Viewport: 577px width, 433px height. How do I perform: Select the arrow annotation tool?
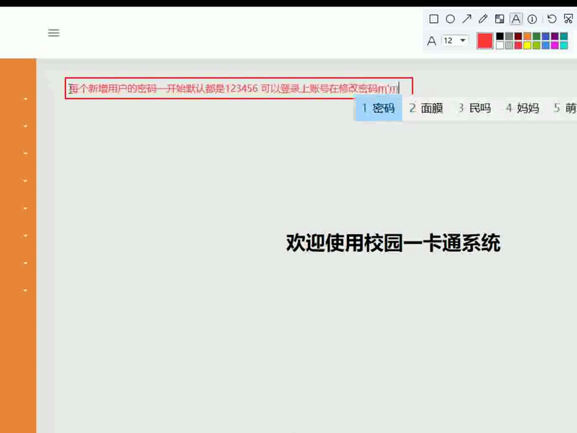click(x=466, y=19)
